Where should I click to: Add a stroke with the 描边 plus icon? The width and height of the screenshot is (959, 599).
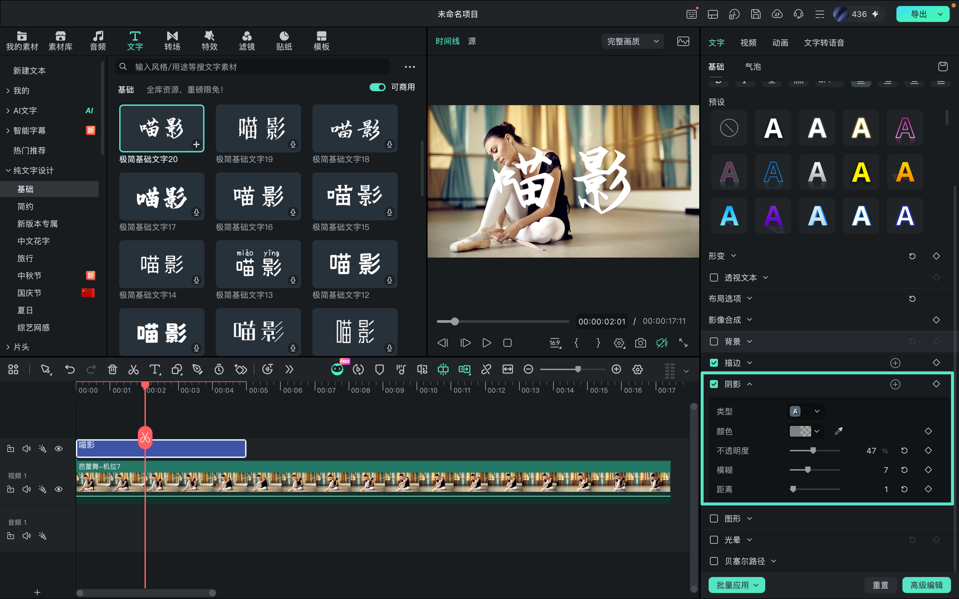[x=895, y=363]
